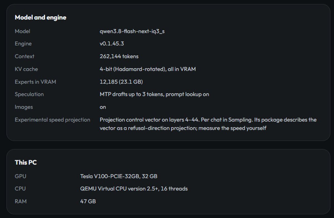Screen dimensions: 334x218
Task: Click the KV cache row label
Action: (26, 69)
